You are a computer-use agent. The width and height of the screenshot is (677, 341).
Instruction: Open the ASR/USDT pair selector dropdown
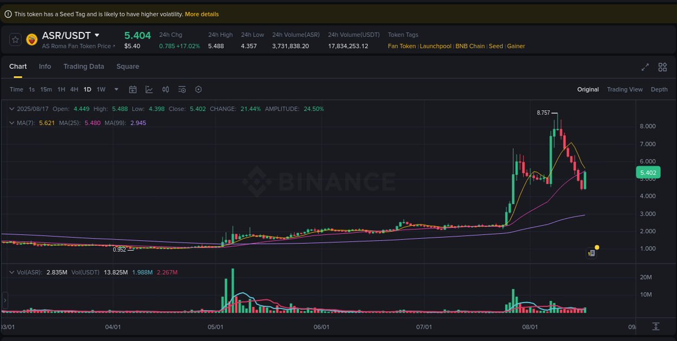tap(97, 35)
